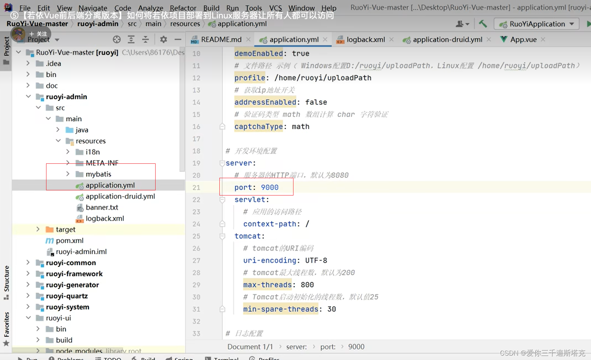This screenshot has width=591, height=360.
Task: Expand the .idea folder
Action: pos(28,63)
